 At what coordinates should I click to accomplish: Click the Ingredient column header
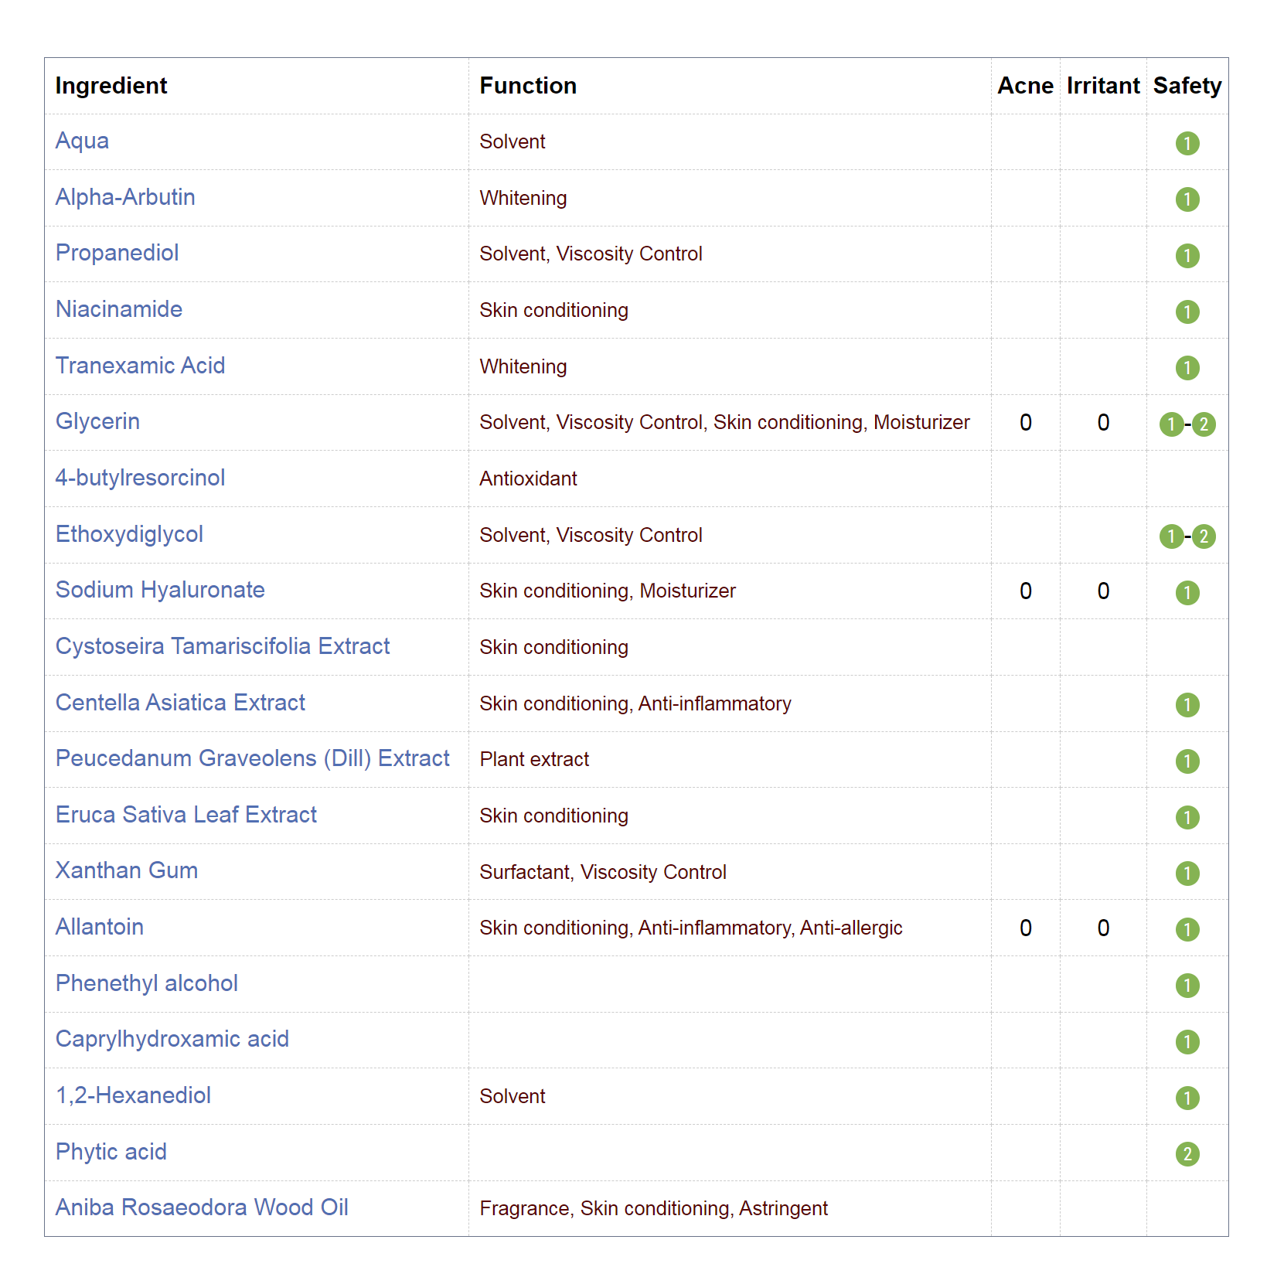pos(111,86)
